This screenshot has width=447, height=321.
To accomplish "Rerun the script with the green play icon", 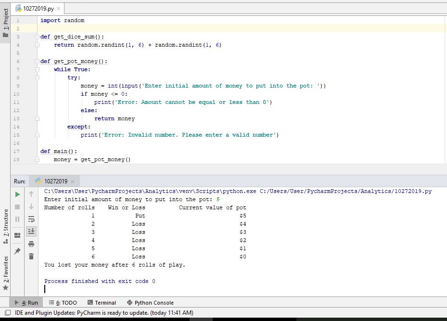I will (x=17, y=194).
